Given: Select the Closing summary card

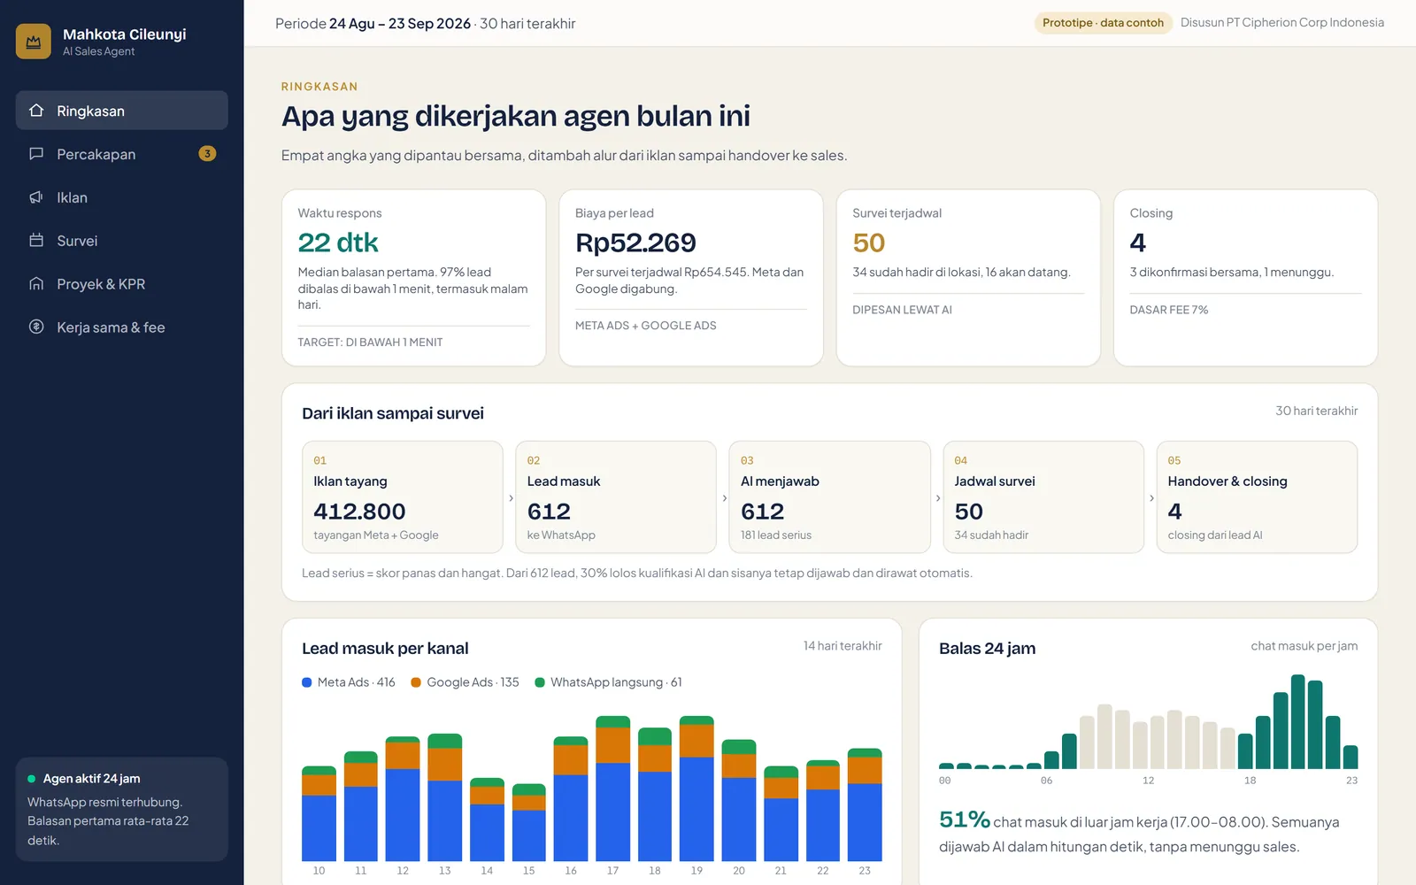Looking at the screenshot, I should pyautogui.click(x=1245, y=278).
